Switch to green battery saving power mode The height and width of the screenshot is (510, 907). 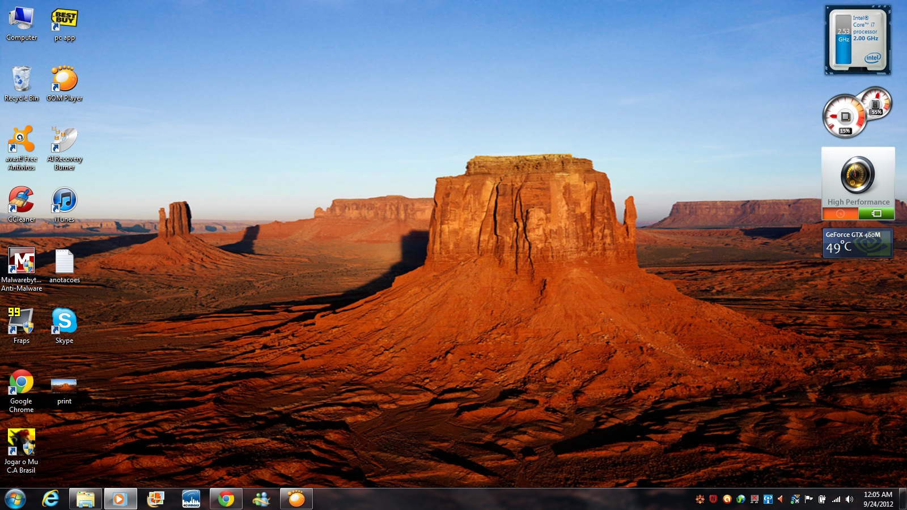coord(876,214)
